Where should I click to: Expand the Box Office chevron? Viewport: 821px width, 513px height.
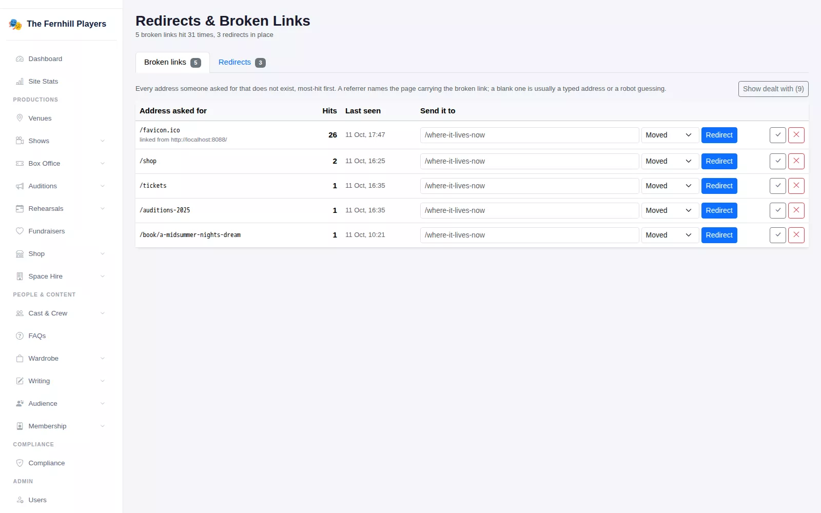tap(103, 164)
